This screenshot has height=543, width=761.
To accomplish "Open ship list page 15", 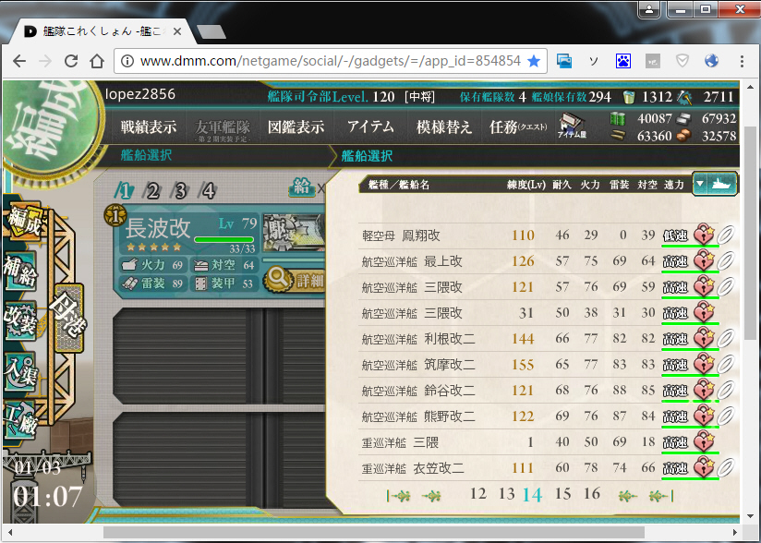I will click(562, 494).
